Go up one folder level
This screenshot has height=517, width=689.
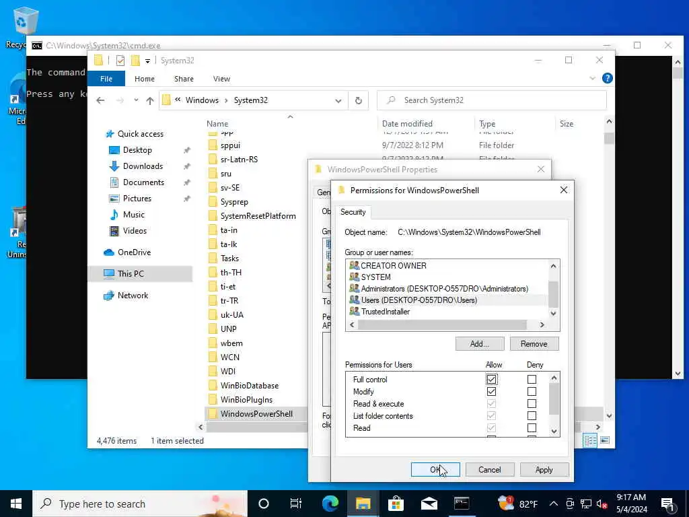[150, 101]
